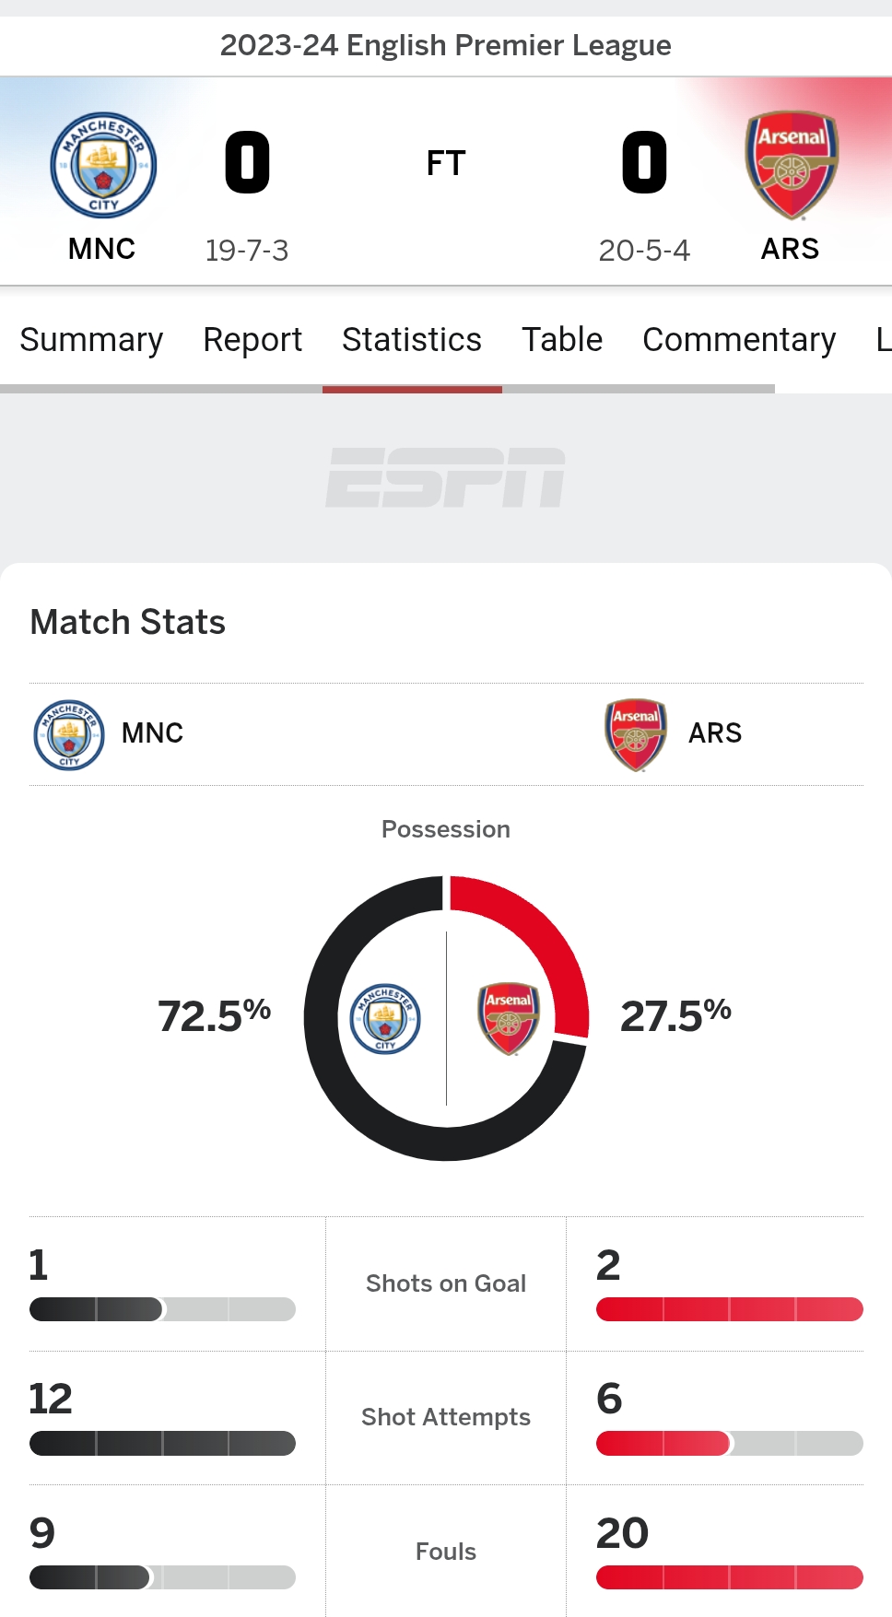Tap the Arsenal crest in the score header

(x=792, y=165)
